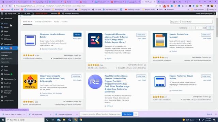
Task: Switch to GoDaddy Recommended tab
Action: pos(43,22)
